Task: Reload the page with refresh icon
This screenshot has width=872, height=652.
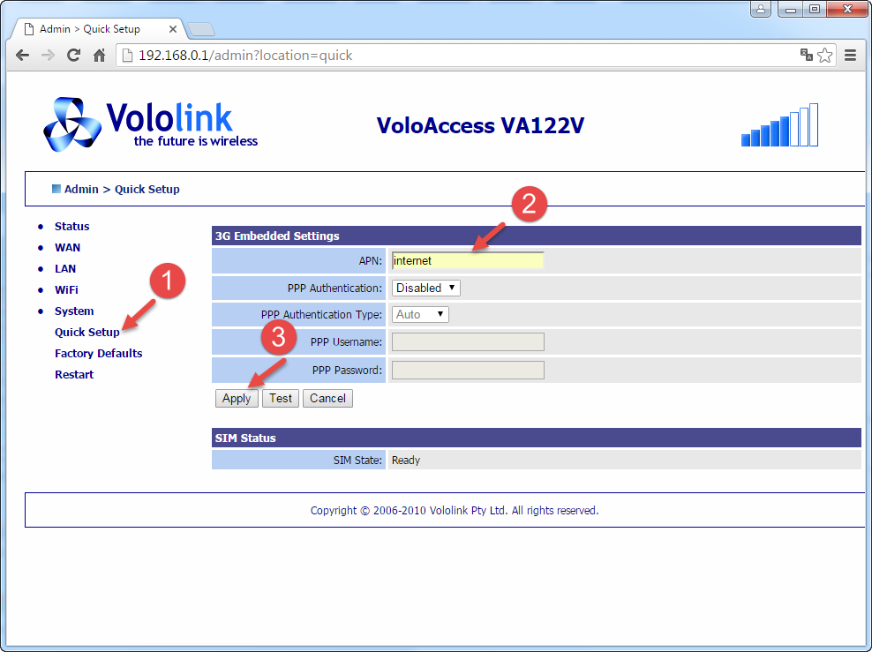Action: tap(74, 55)
